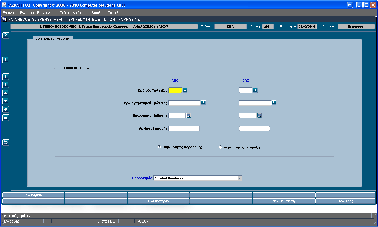Open the Βοήθεια menu
378x227 pixels.
pos(98,13)
